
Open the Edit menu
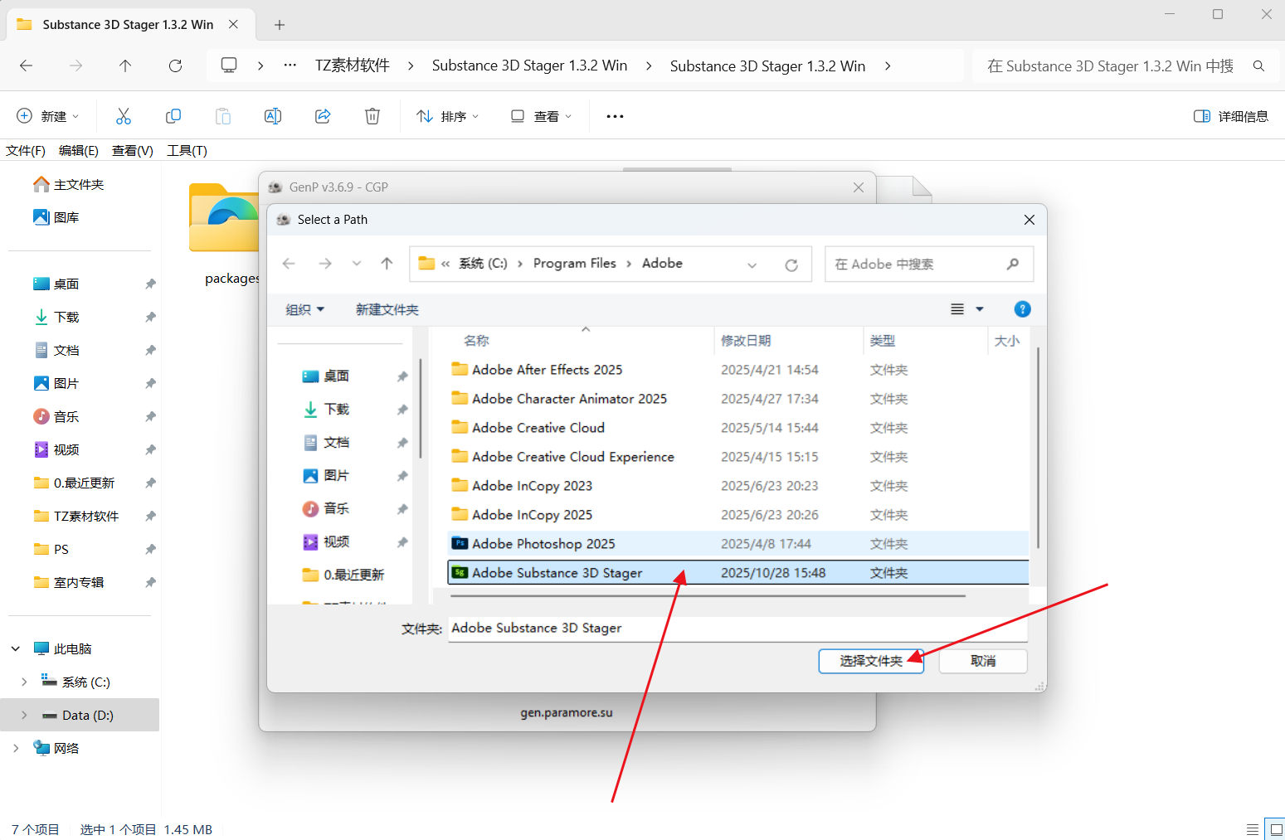79,150
